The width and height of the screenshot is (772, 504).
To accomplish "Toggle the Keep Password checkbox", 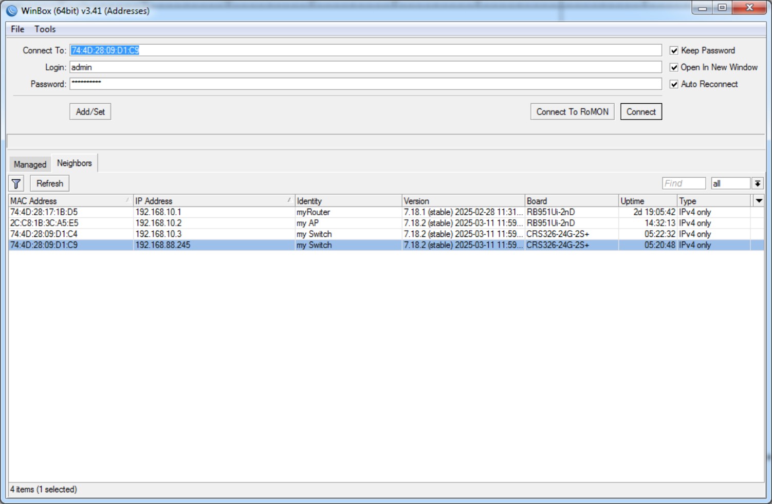I will tap(674, 50).
